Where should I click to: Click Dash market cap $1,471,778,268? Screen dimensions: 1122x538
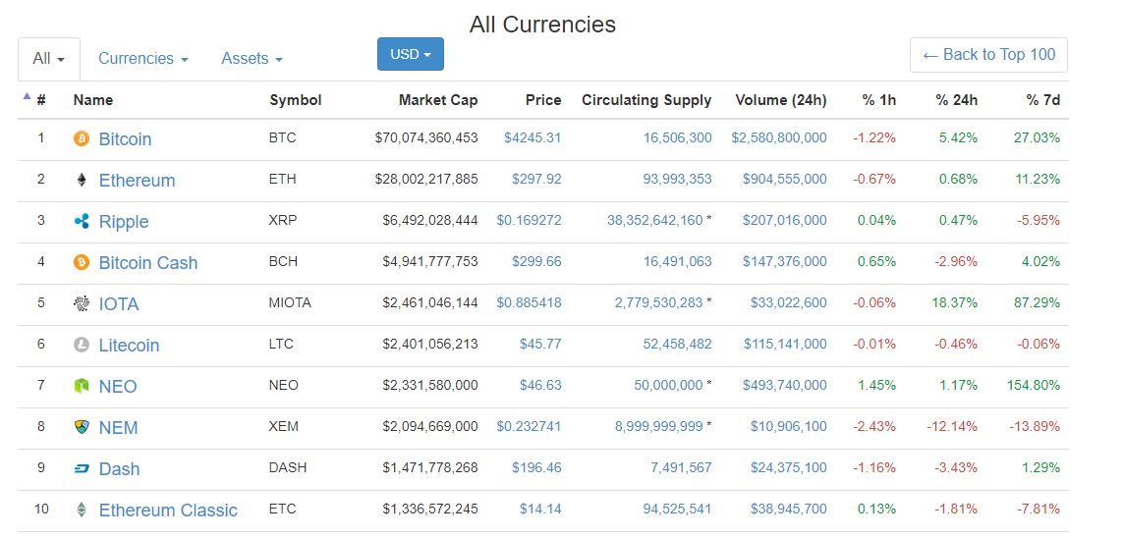point(430,468)
